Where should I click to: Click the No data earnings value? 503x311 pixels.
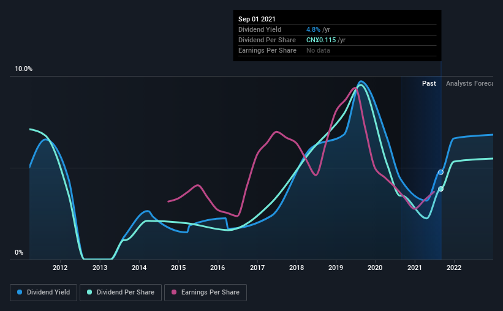[318, 50]
